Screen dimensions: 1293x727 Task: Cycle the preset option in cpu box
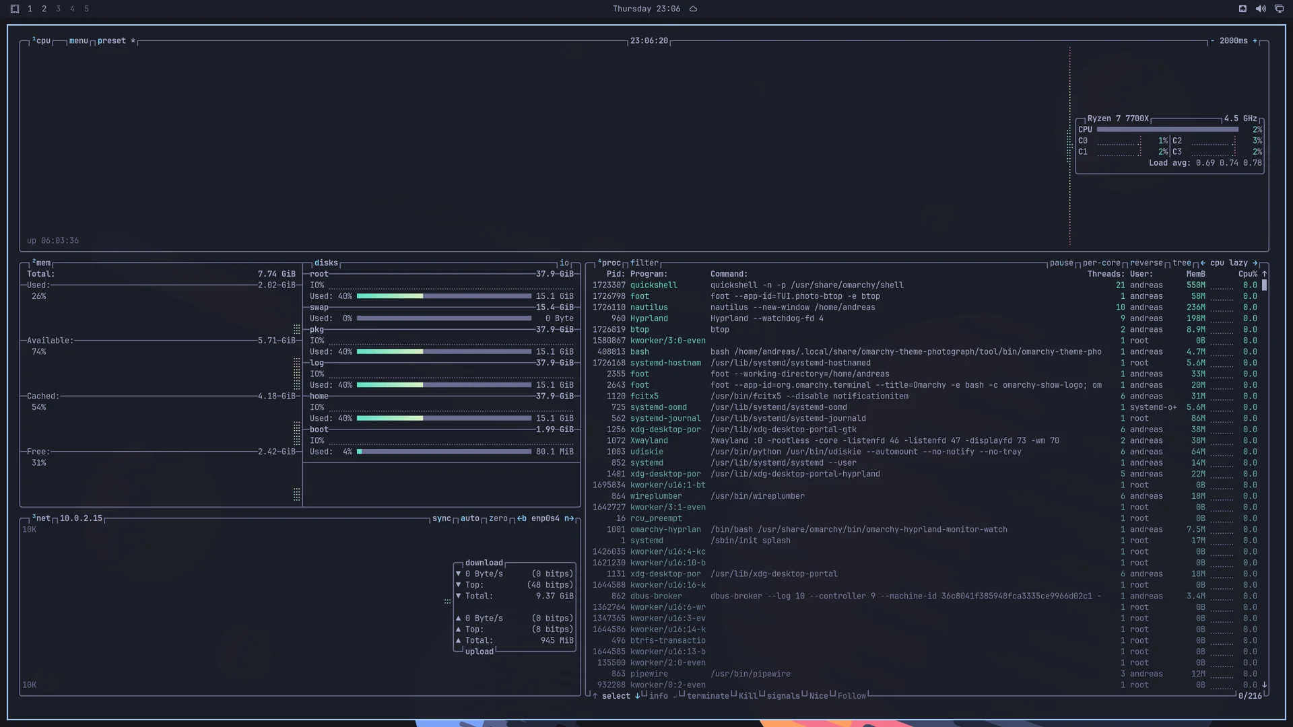pos(112,41)
